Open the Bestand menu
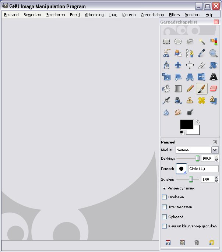Viewport: 222px width, 252px height. point(11,15)
